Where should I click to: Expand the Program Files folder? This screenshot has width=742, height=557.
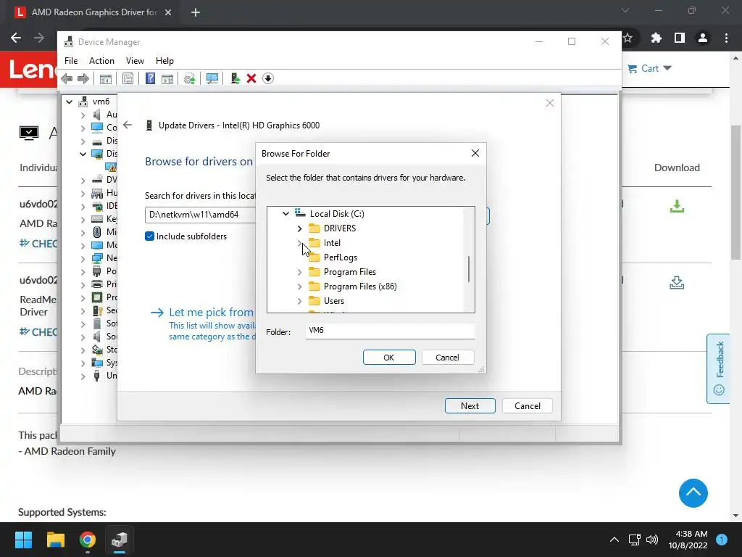pyautogui.click(x=299, y=272)
